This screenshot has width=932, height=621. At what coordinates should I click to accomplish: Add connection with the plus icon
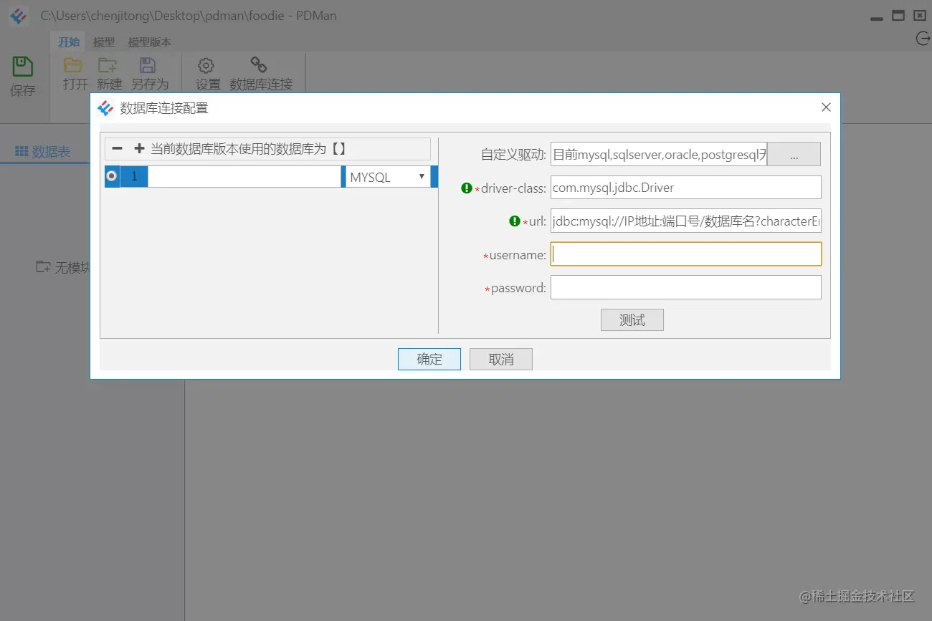[x=139, y=149]
